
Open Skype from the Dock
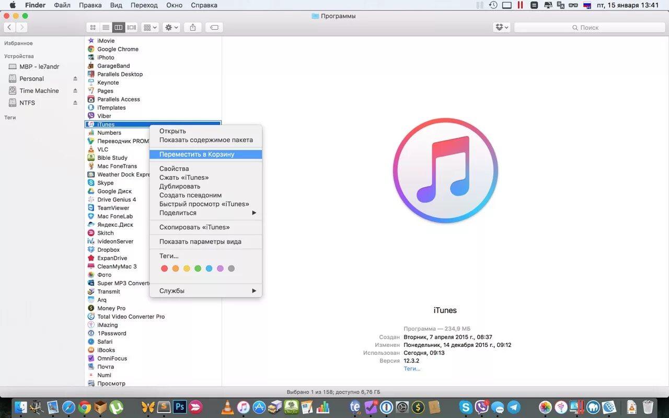click(x=466, y=407)
